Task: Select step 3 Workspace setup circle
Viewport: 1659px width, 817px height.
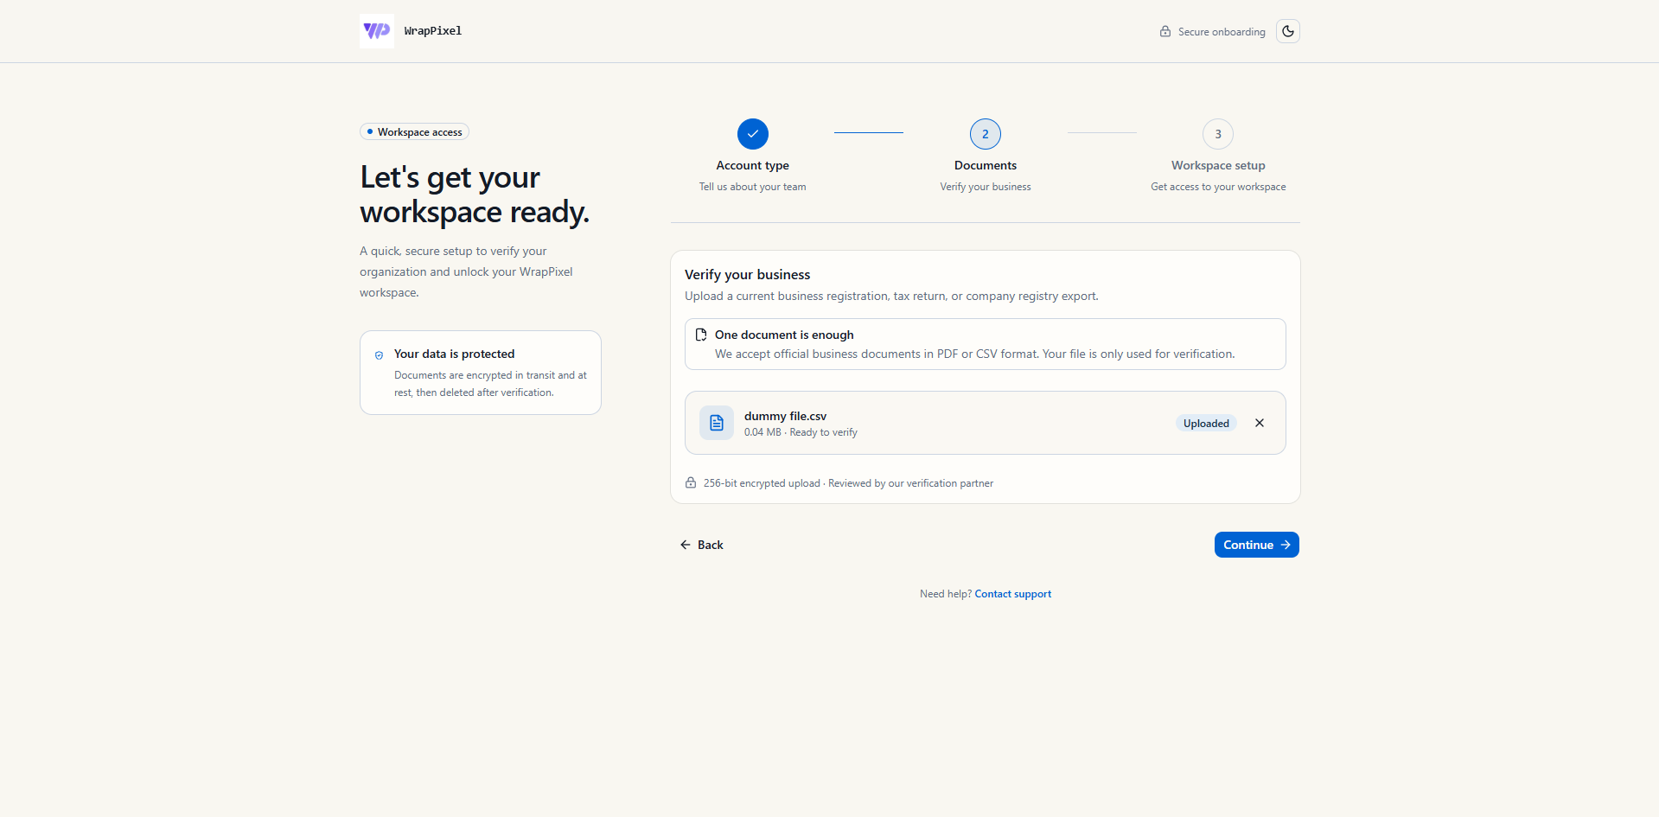Action: click(x=1218, y=134)
